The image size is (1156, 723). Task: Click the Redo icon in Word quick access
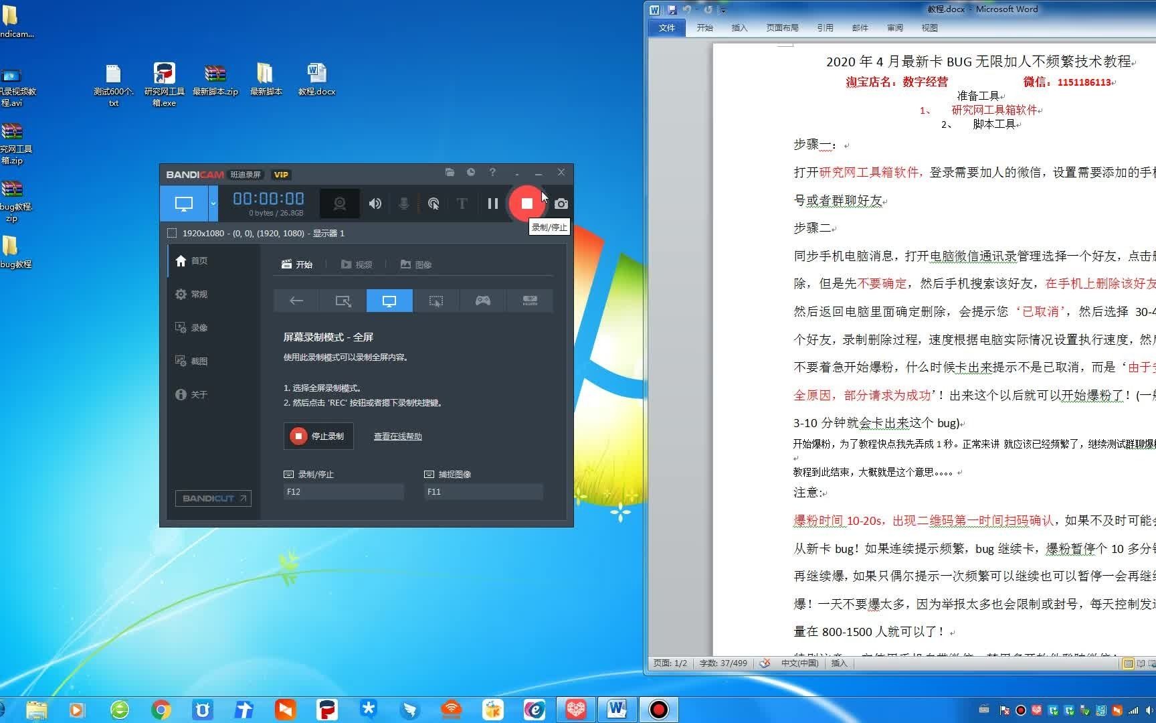708,9
